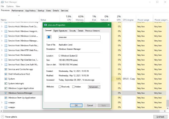Image resolution: width=169 pixels, height=119 pixels.
Task: Sort by the Power usage column header
Action: pyautogui.click(x=144, y=18)
